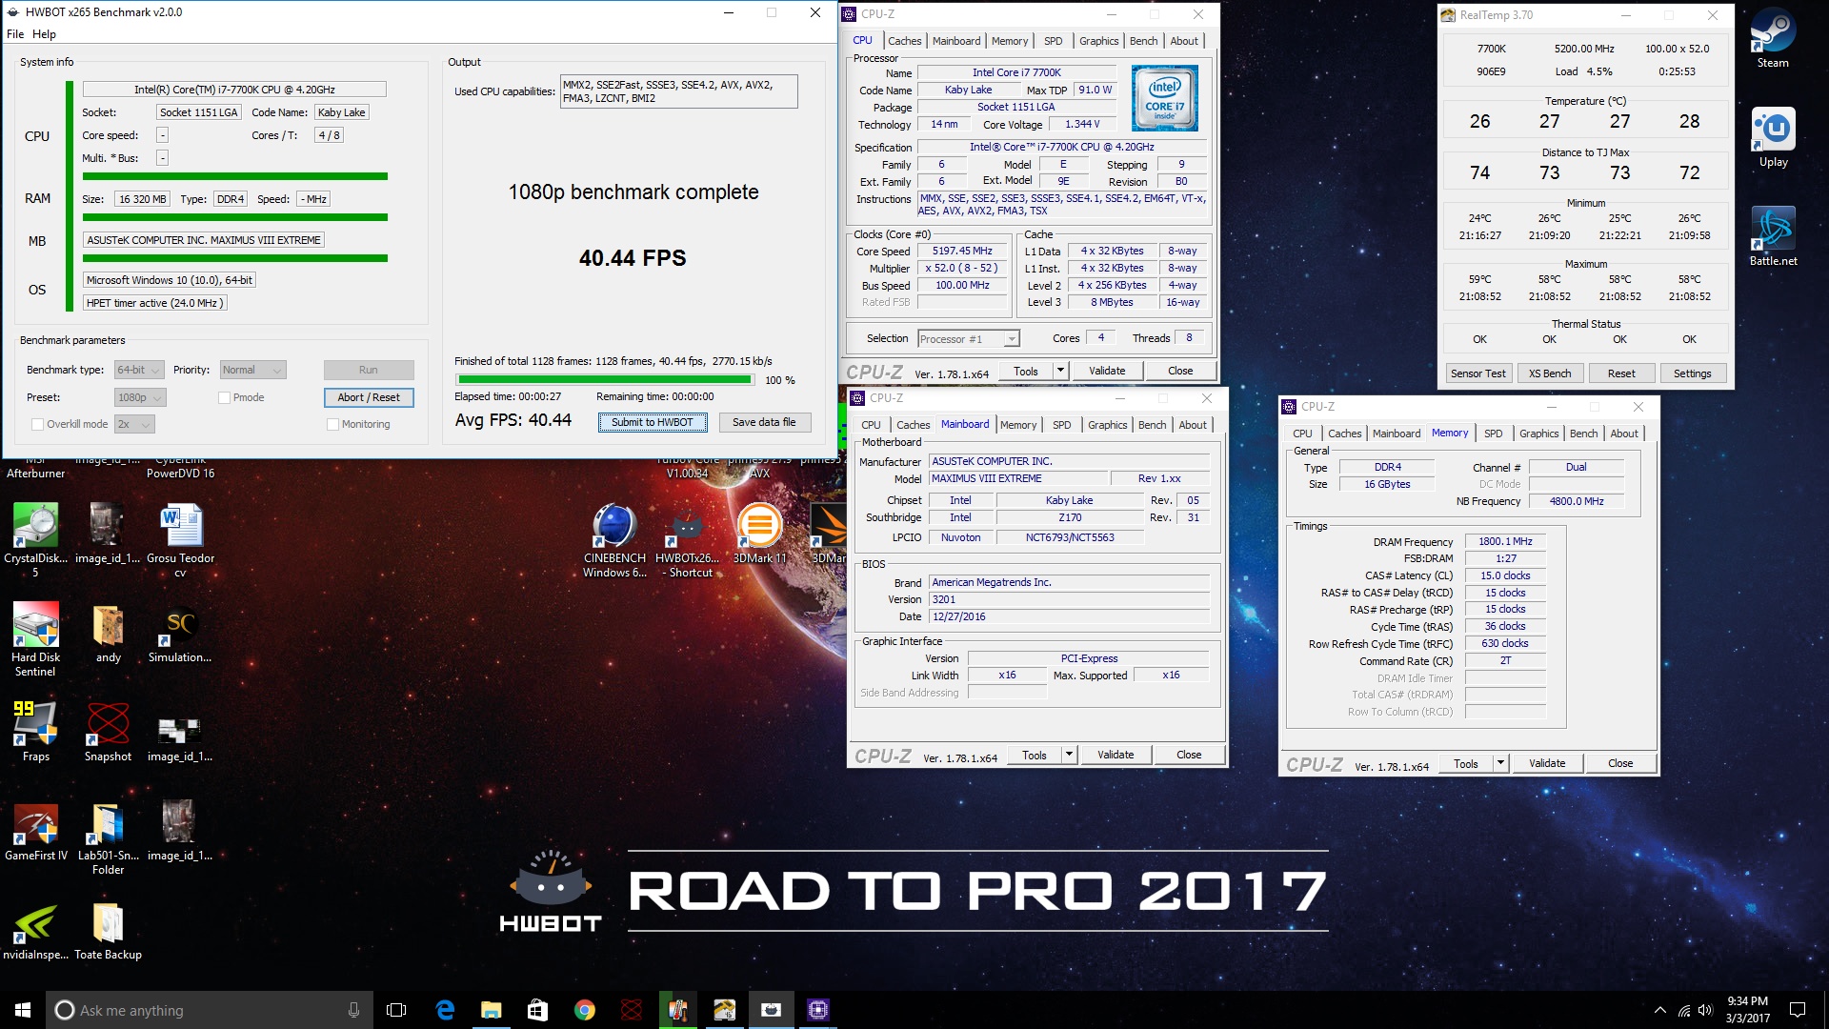Expand Tools arrow in CPU-Z CPU window
The image size is (1829, 1029).
[x=1060, y=371]
